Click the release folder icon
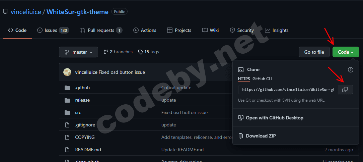Image resolution: width=363 pixels, height=162 pixels. click(67, 100)
